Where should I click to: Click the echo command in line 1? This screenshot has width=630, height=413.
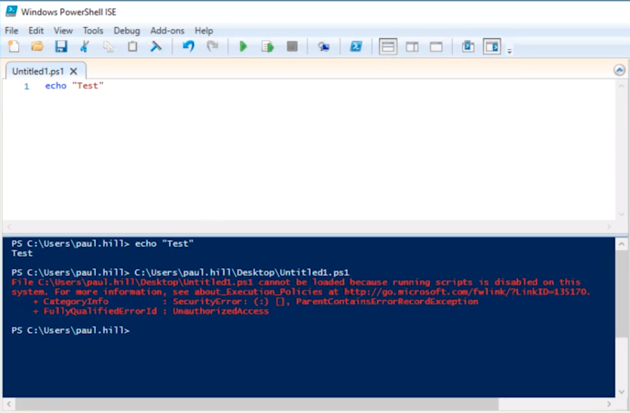56,85
